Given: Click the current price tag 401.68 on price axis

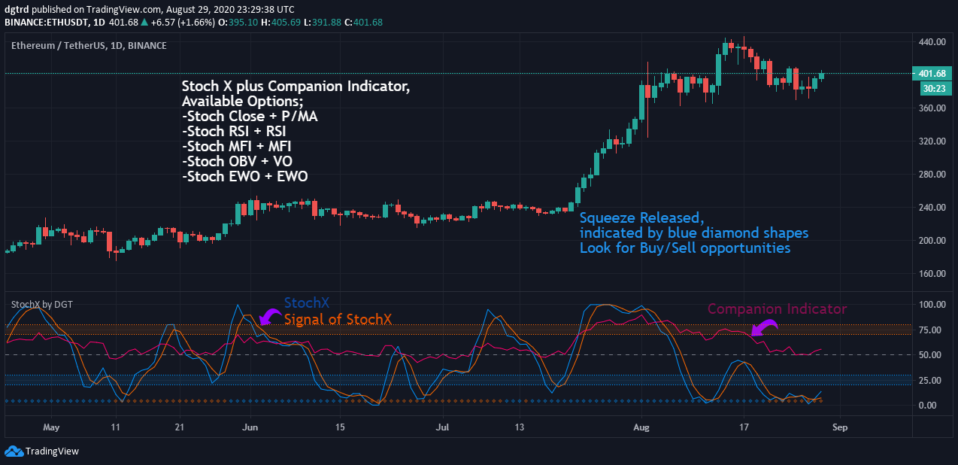Looking at the screenshot, I should pyautogui.click(x=932, y=73).
